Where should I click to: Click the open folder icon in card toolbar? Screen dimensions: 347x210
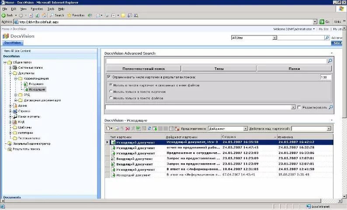117,129
